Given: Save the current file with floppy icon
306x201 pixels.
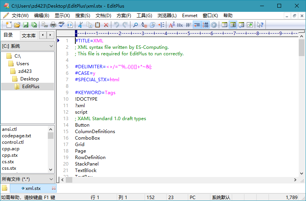Looking at the screenshot, I should (x=26, y=25).
